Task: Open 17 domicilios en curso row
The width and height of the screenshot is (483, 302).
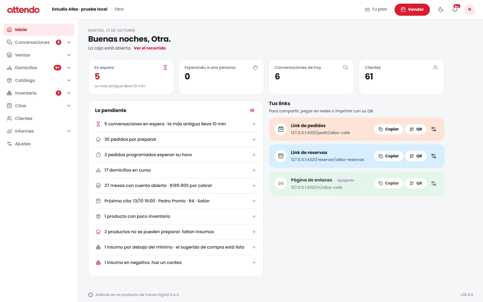Action: (x=176, y=170)
